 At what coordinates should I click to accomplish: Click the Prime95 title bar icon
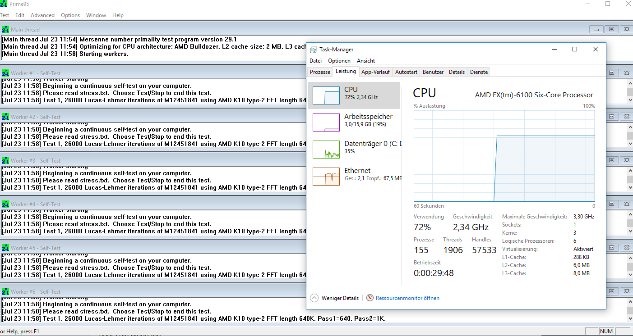(3, 4)
